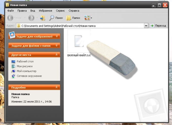
Task: Toggle the Папки folders pane button
Action: pyautogui.click(x=73, y=18)
